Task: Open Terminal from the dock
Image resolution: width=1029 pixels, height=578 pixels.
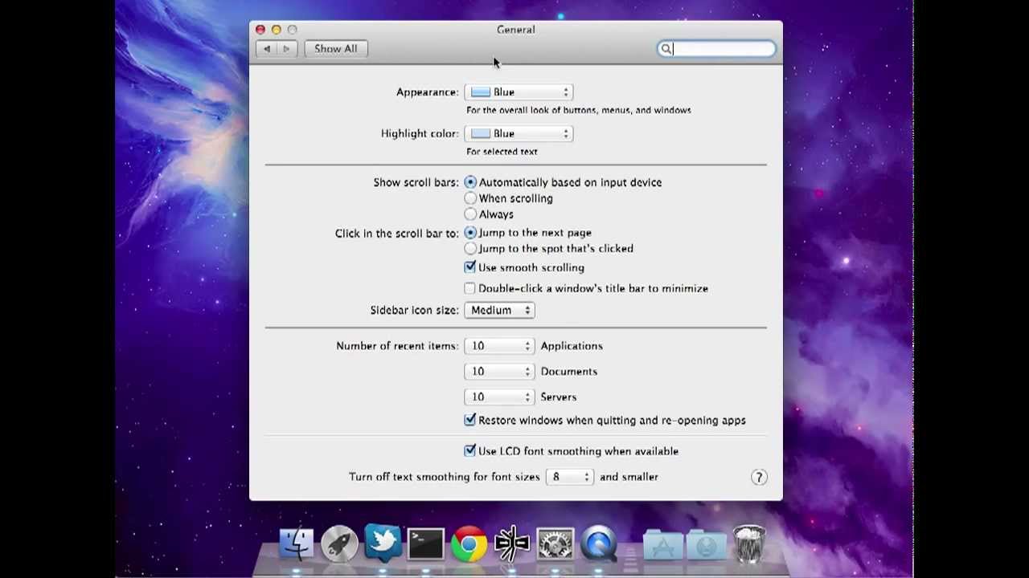Action: pos(426,543)
